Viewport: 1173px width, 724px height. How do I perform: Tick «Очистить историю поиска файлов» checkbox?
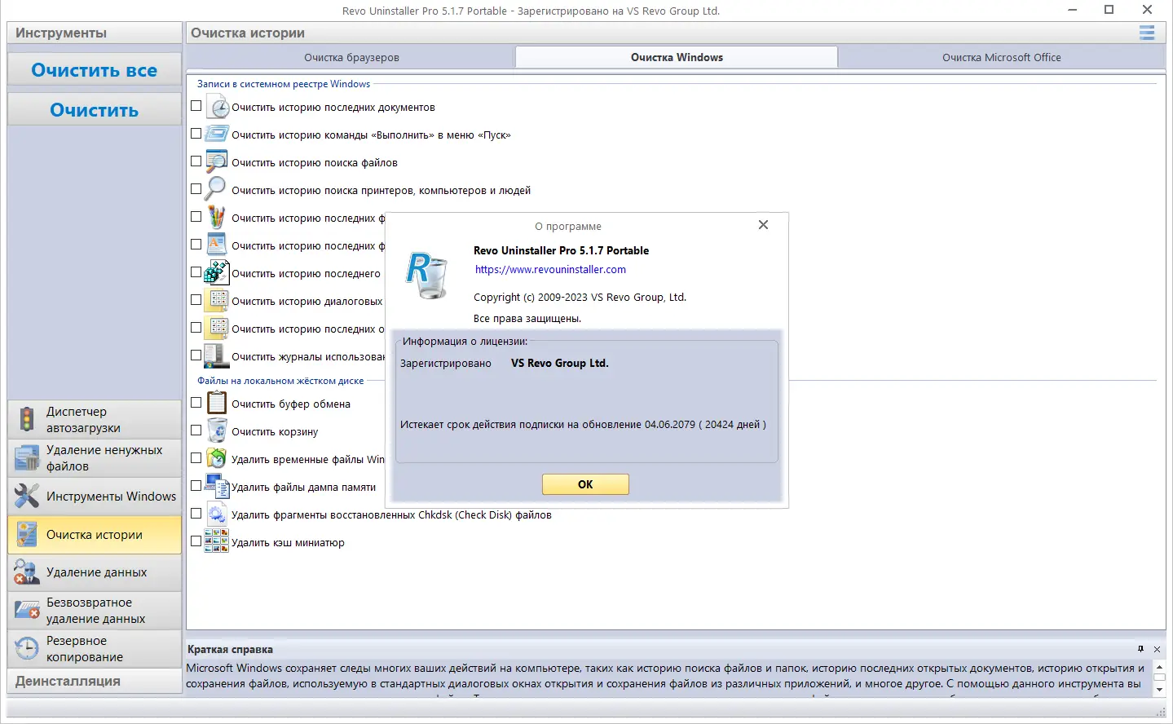coord(196,161)
